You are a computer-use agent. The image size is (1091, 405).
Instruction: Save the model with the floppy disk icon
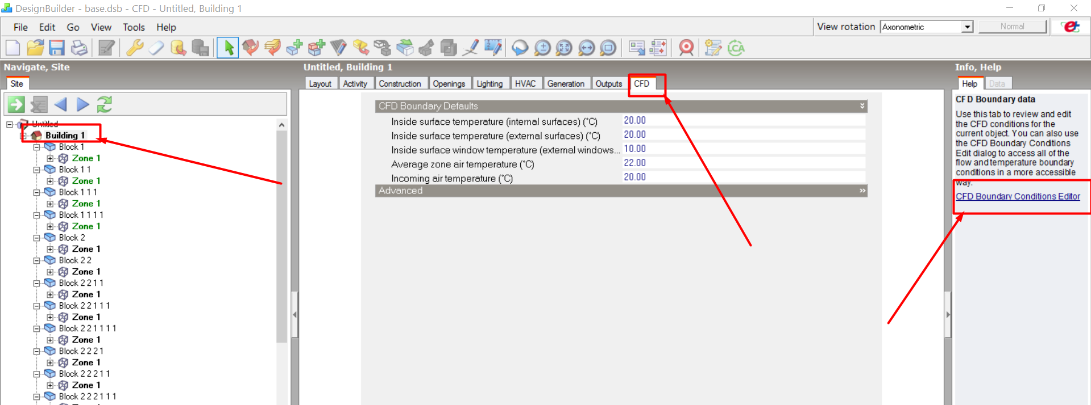[57, 48]
